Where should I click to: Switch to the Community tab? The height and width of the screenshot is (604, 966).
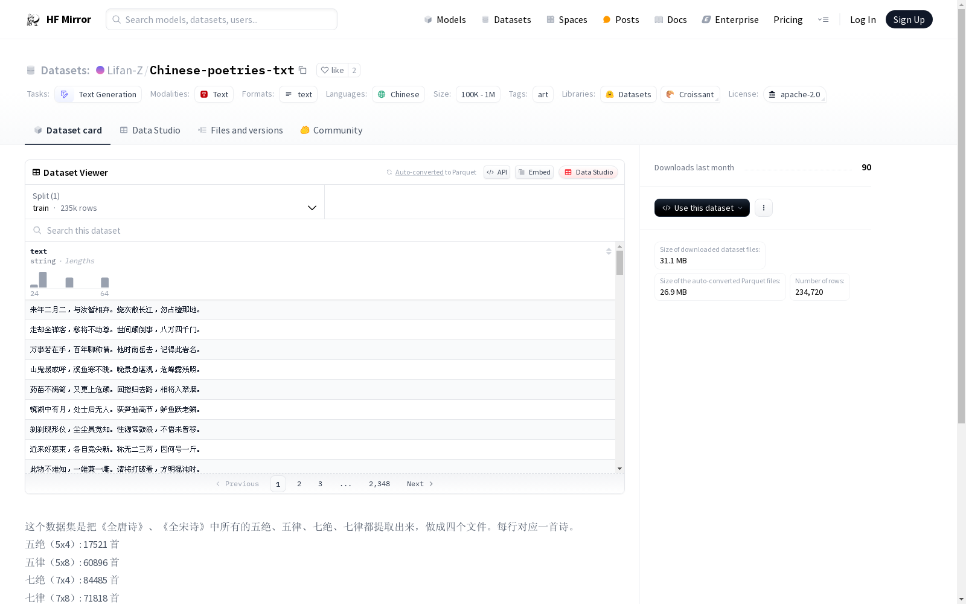tap(331, 130)
